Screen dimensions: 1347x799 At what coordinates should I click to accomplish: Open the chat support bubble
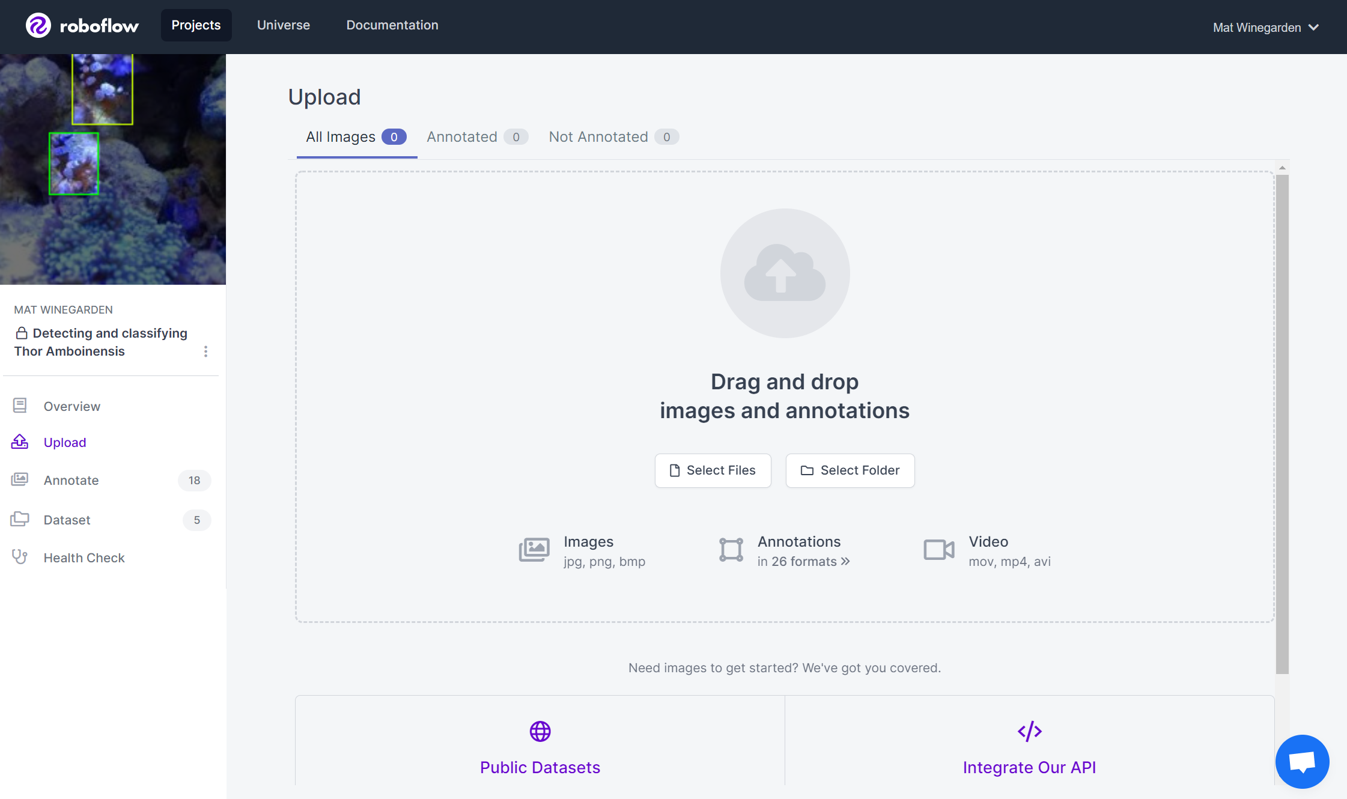tap(1301, 761)
